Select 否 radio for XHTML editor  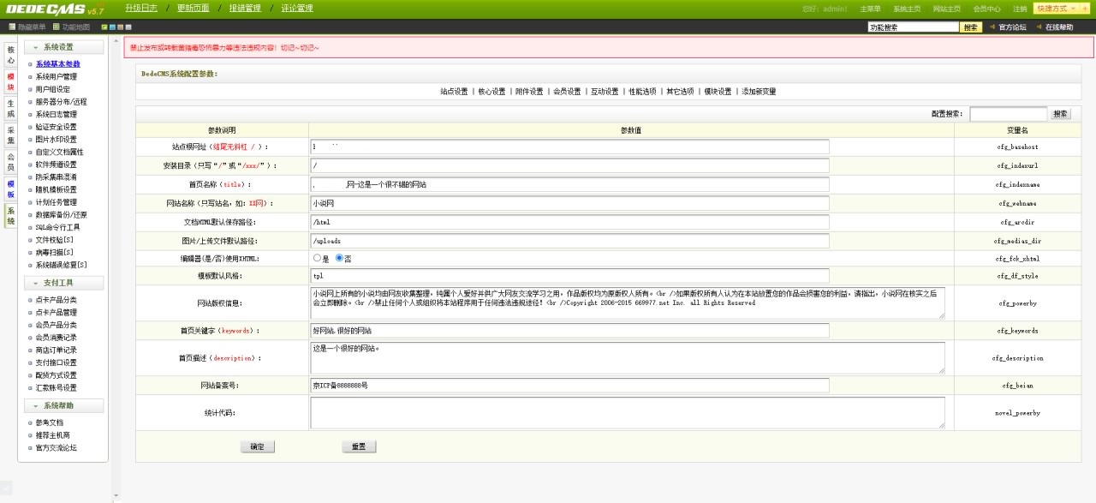coord(339,258)
